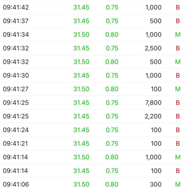
Task: Tap the M marker on the 09:41:32 500-share row
Action: point(178,62)
